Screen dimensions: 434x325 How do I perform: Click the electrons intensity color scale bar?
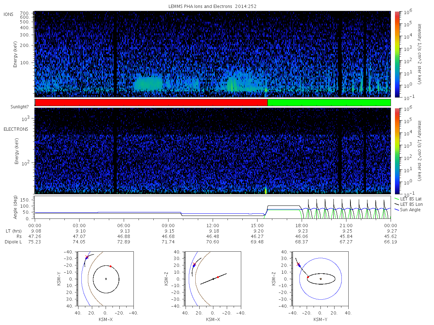click(397, 151)
